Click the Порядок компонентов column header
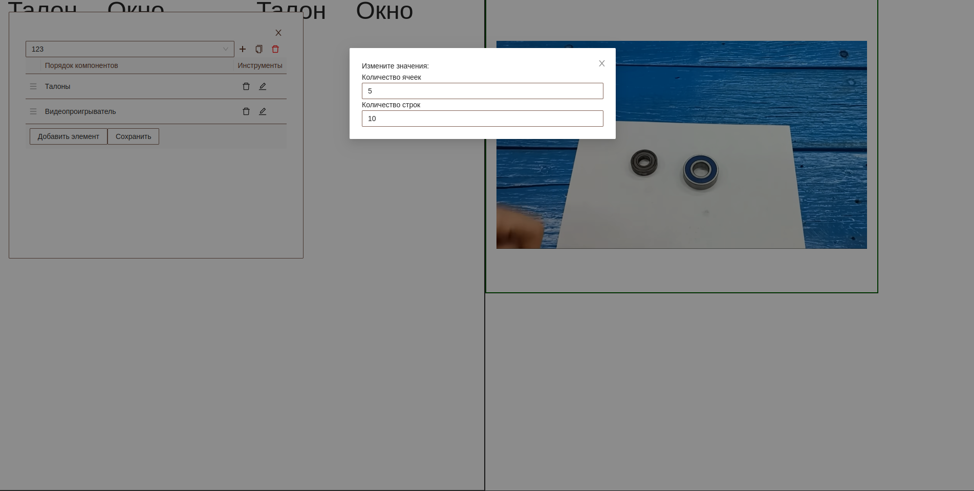This screenshot has height=491, width=974. point(81,65)
